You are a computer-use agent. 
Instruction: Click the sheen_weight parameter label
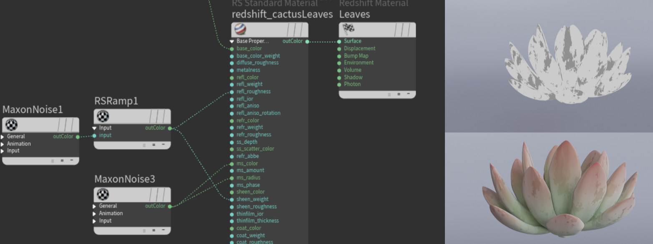tap(252, 199)
